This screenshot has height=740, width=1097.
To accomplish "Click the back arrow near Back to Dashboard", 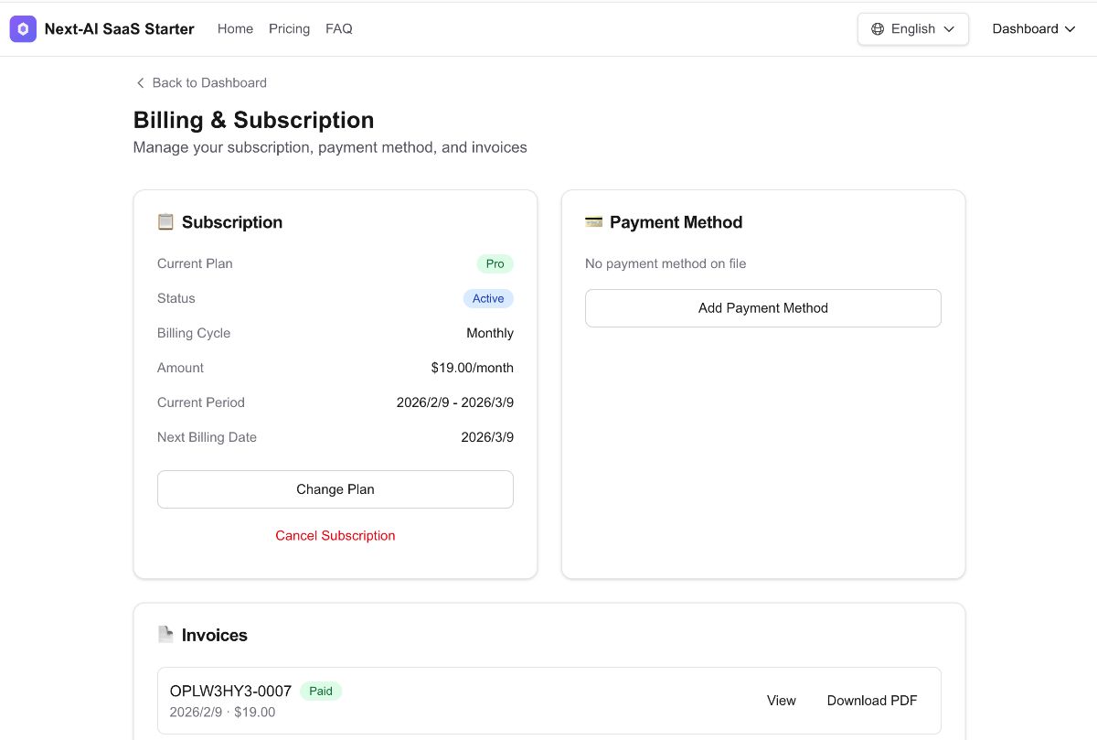I will (x=140, y=82).
